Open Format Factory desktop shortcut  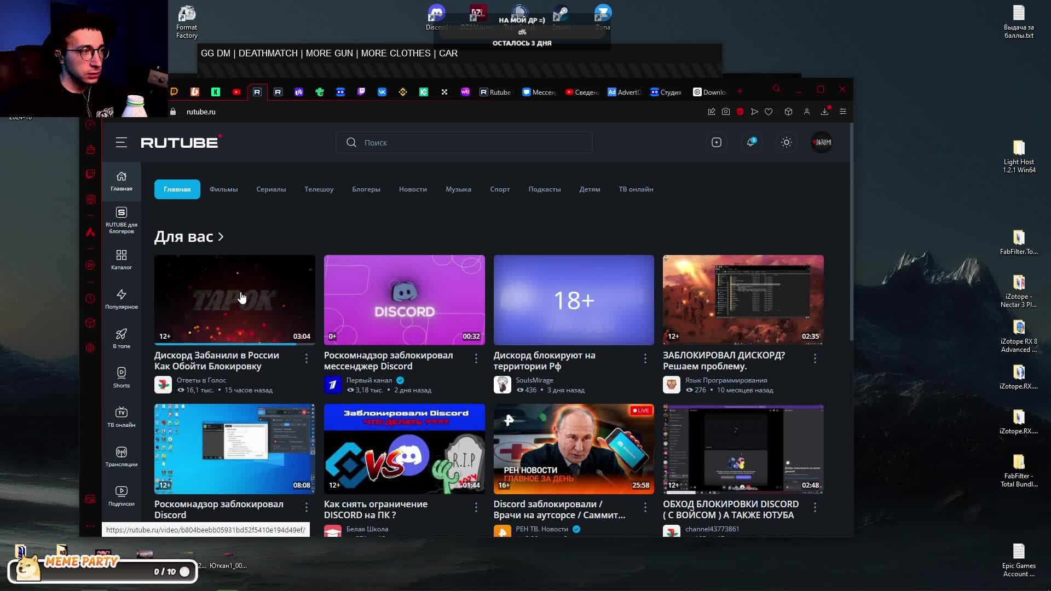pos(187,22)
